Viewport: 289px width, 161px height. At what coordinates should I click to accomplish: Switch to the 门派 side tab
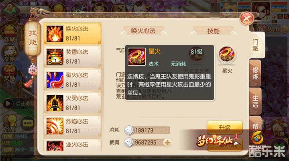(x=255, y=45)
